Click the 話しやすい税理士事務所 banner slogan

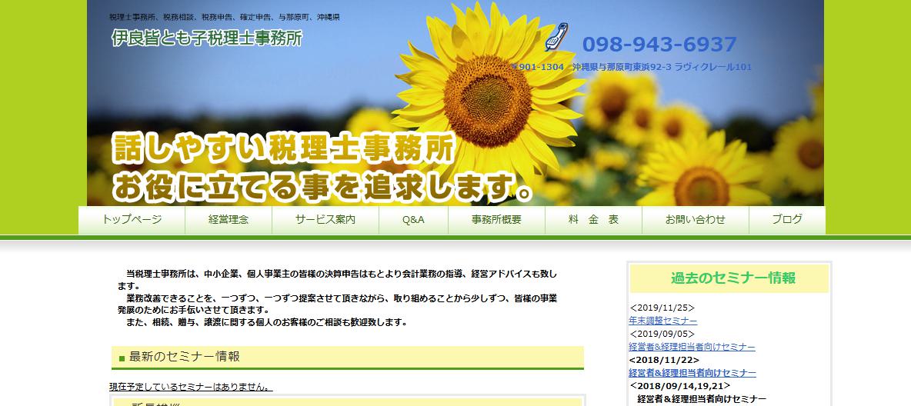pos(283,150)
